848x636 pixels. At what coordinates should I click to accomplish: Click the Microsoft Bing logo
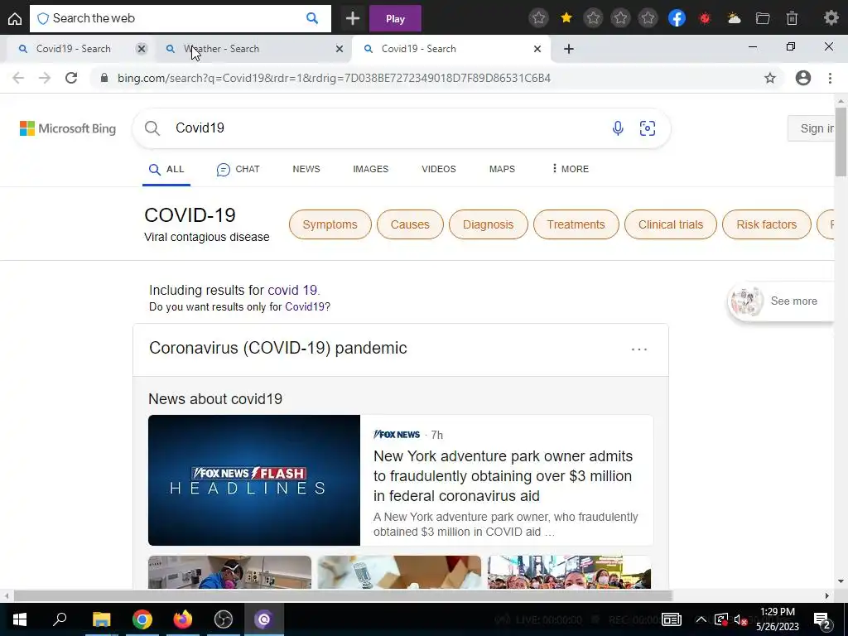pos(68,128)
